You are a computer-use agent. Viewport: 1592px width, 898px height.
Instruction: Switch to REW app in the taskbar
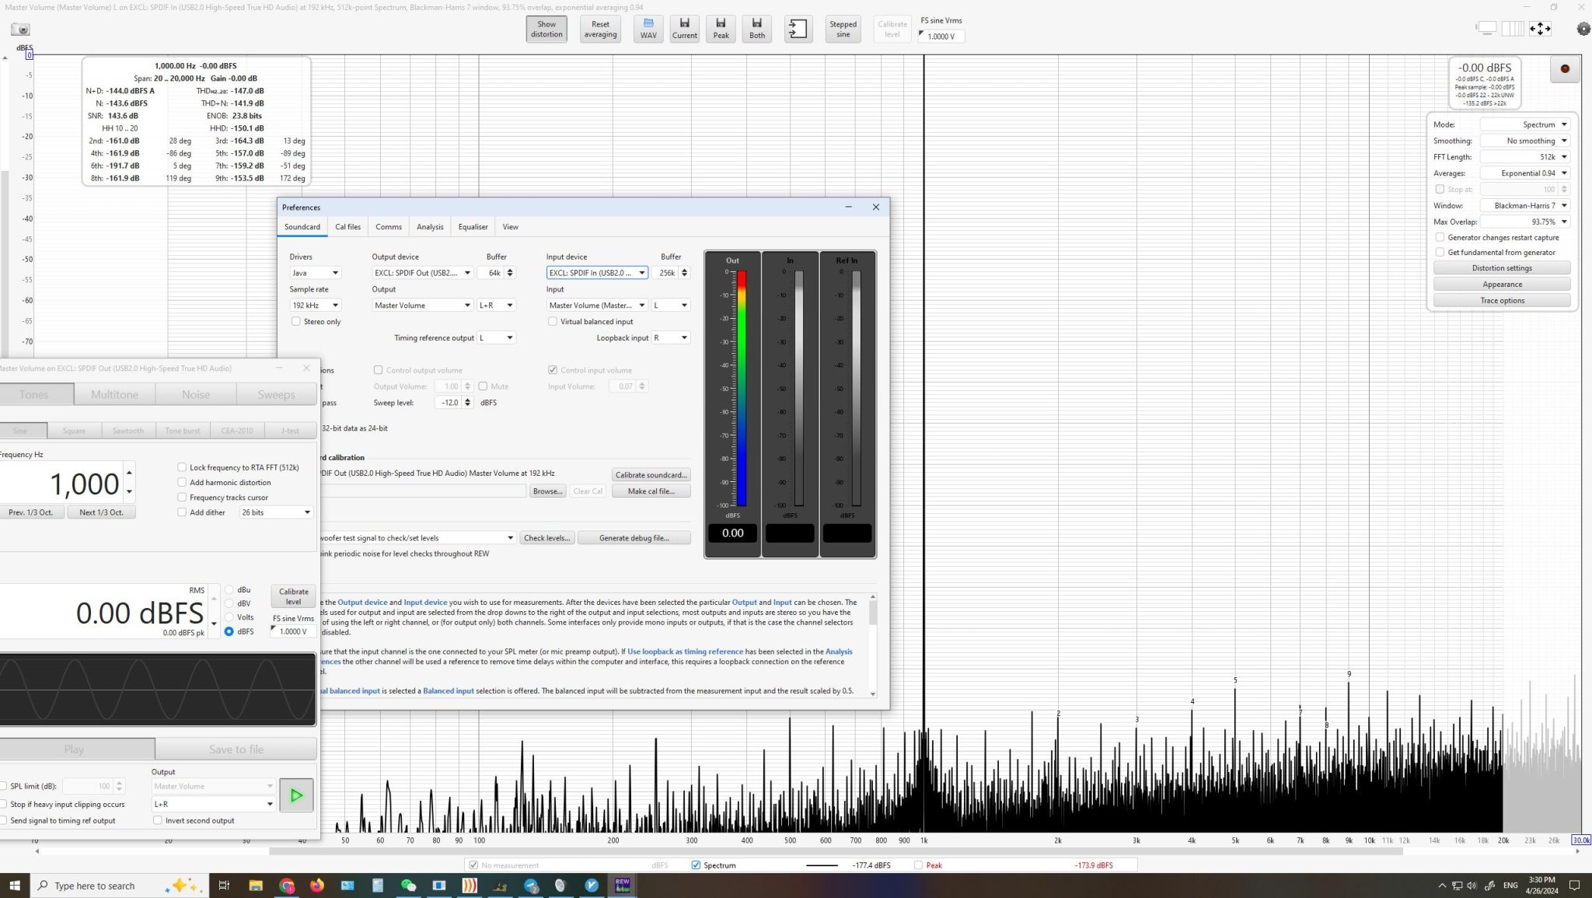tap(622, 886)
